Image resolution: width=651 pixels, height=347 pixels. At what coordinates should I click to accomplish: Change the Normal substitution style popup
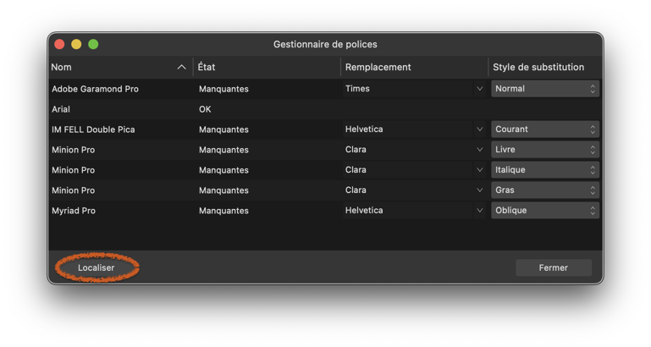[x=545, y=89]
